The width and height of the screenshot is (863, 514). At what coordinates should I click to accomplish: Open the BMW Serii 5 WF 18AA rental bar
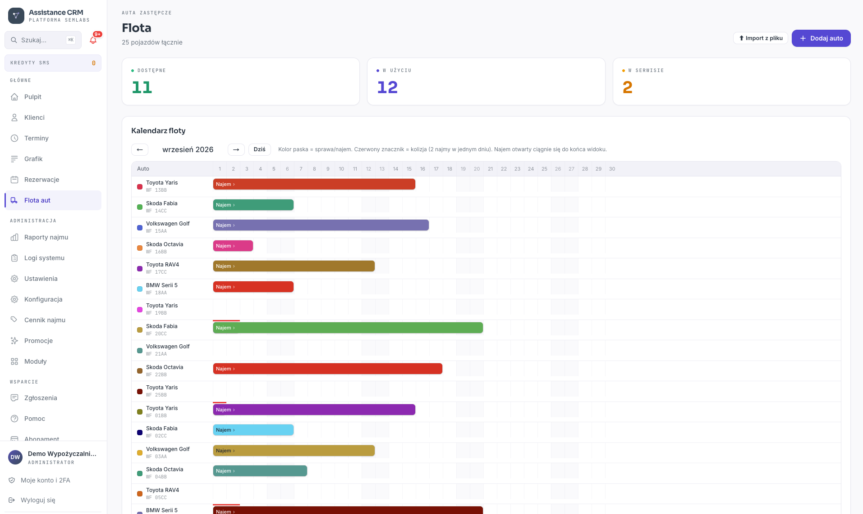(253, 287)
